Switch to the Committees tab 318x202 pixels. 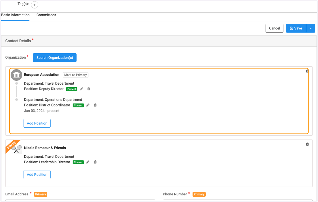pos(46,15)
